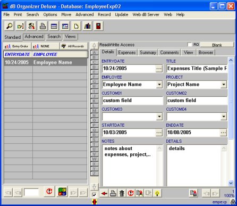Click the Blank button
Image resolution: width=237 pixels, height=206 pixels.
(x=217, y=45)
